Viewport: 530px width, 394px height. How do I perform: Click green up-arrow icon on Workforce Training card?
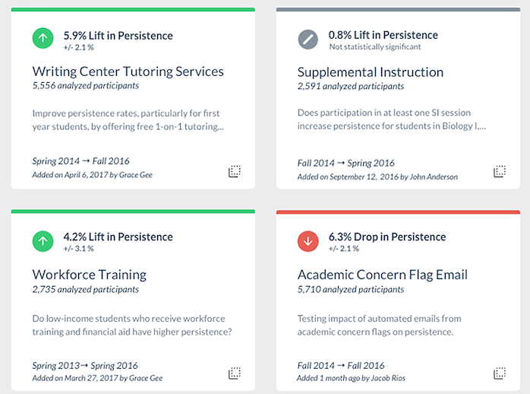43,241
